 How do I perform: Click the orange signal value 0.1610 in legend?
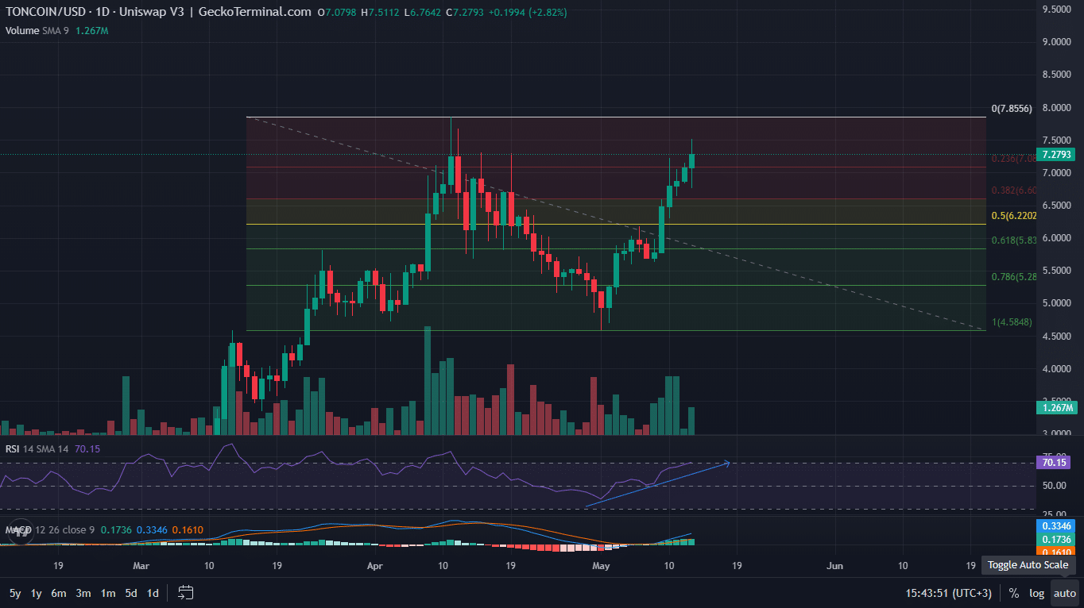click(188, 529)
